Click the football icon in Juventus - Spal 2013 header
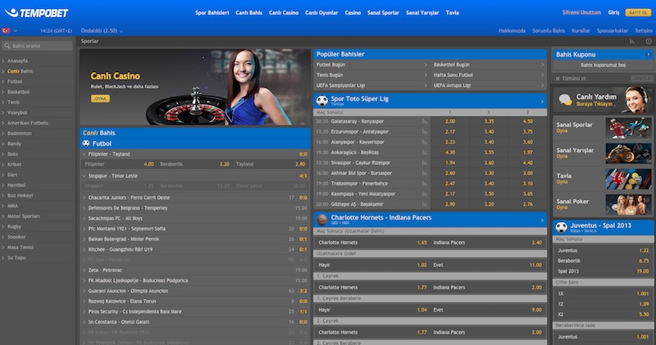Screen dimensions: 656x345 pos(561,228)
